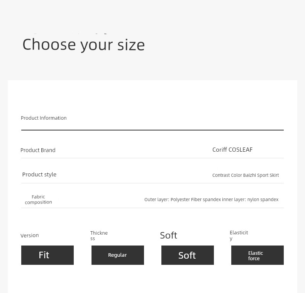Click the Product Brand label
Screen dimensions: 305x293
point(38,150)
